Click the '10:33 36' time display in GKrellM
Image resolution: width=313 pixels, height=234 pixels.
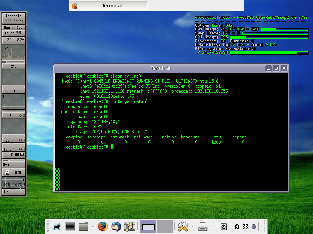pos(14,33)
